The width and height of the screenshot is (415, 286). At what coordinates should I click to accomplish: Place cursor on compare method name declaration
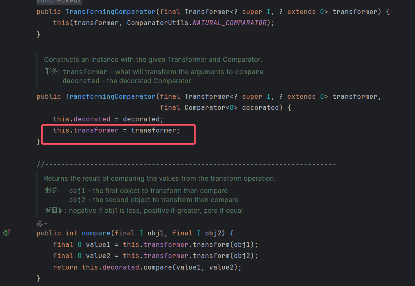coord(96,233)
